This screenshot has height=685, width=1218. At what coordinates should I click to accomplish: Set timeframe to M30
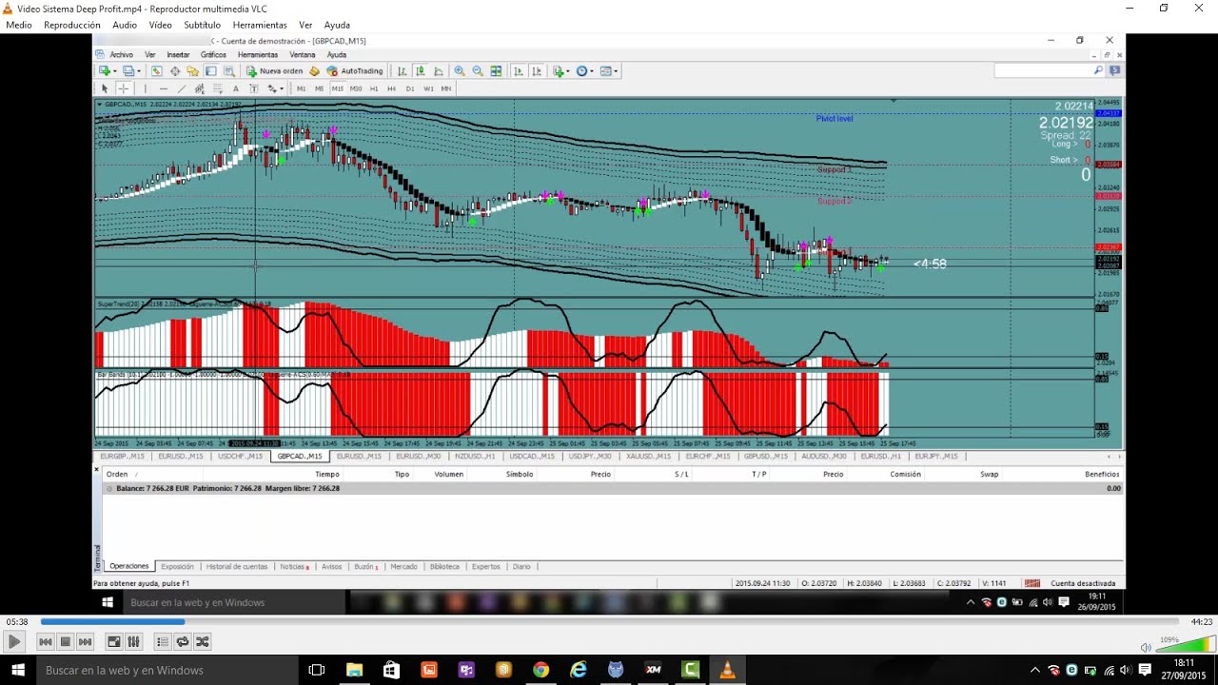pos(356,88)
